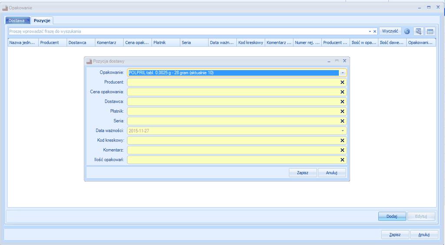This screenshot has height=245, width=445.
Task: Switch to the Dostawa tab
Action: click(17, 20)
